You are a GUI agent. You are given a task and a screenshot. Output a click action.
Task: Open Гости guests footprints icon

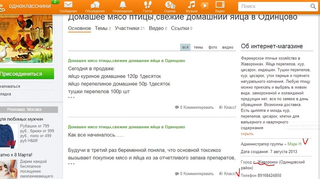coord(147,5)
